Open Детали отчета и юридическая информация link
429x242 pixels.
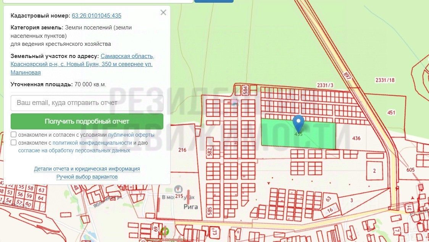87,169
